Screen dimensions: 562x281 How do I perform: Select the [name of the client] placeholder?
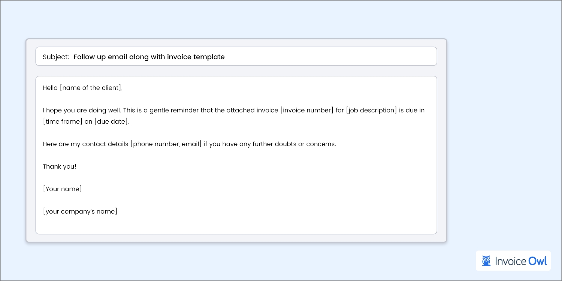point(91,88)
